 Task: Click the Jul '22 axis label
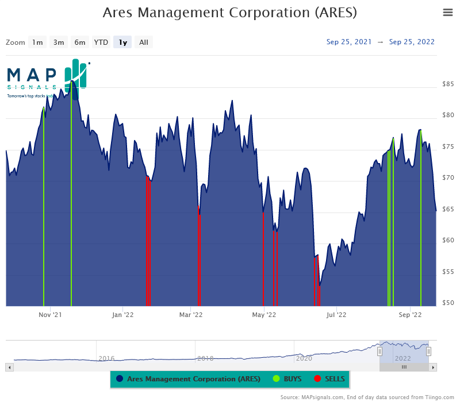[x=336, y=315]
